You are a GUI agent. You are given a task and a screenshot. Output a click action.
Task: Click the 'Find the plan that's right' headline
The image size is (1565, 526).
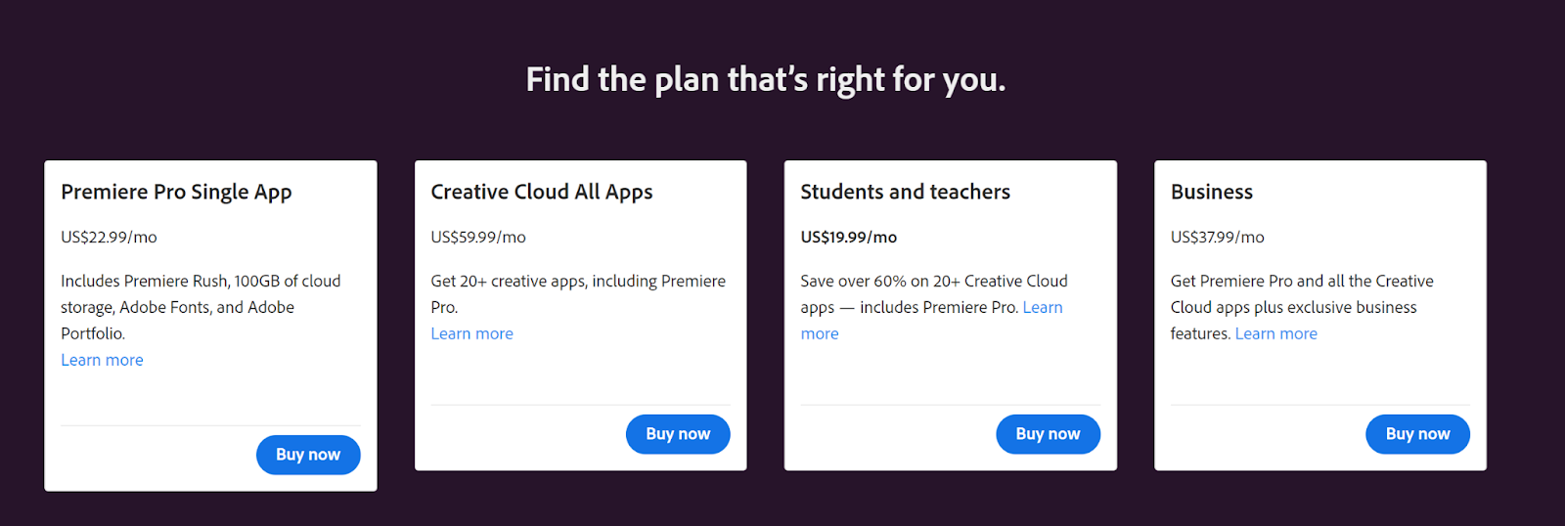pyautogui.click(x=765, y=79)
